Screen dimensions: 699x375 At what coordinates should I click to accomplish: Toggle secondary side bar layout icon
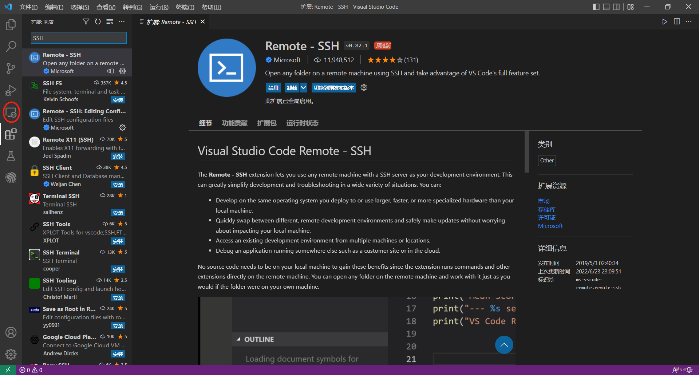tap(616, 7)
